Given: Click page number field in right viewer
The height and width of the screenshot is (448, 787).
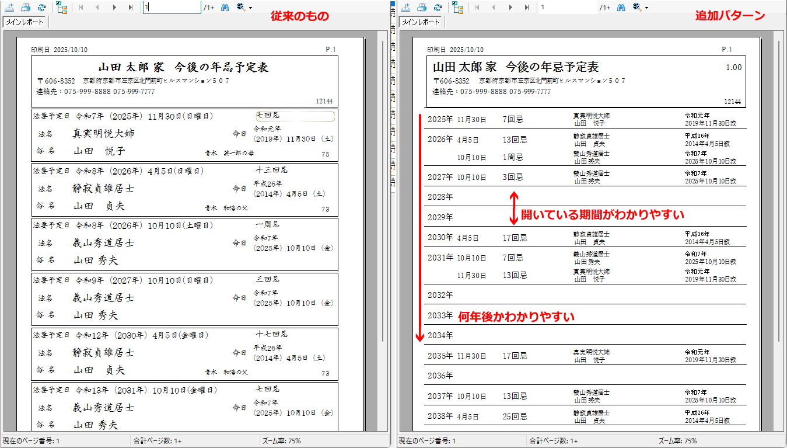Looking at the screenshot, I should pos(568,8).
